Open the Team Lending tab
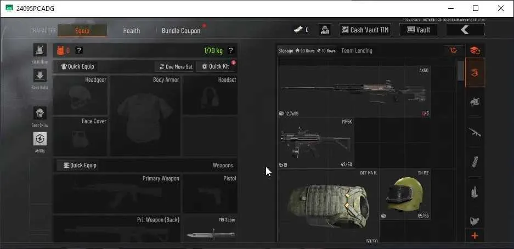The width and height of the screenshot is (514, 249). (x=357, y=50)
